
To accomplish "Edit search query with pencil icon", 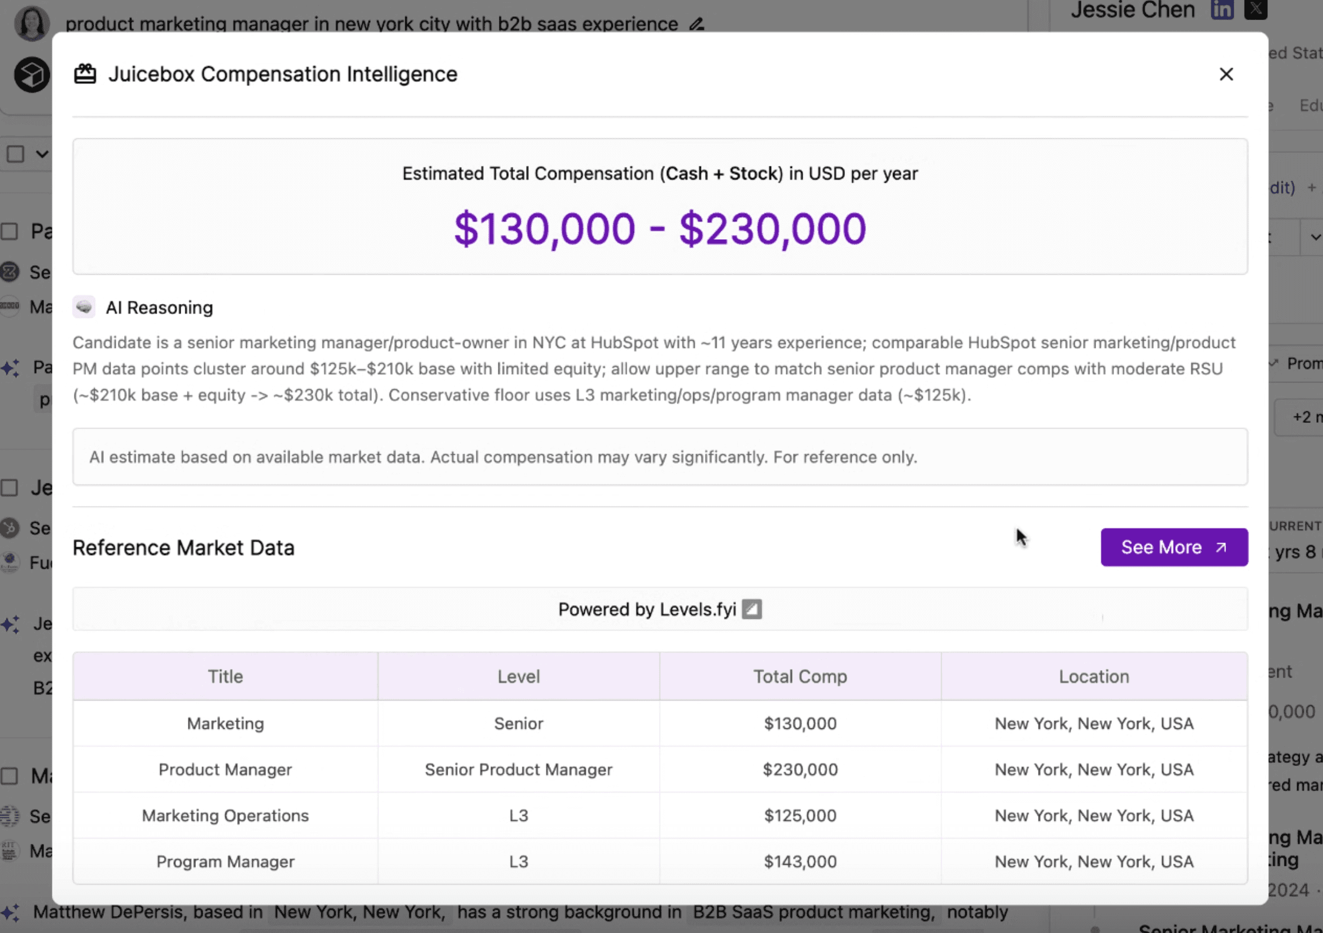I will (x=696, y=24).
